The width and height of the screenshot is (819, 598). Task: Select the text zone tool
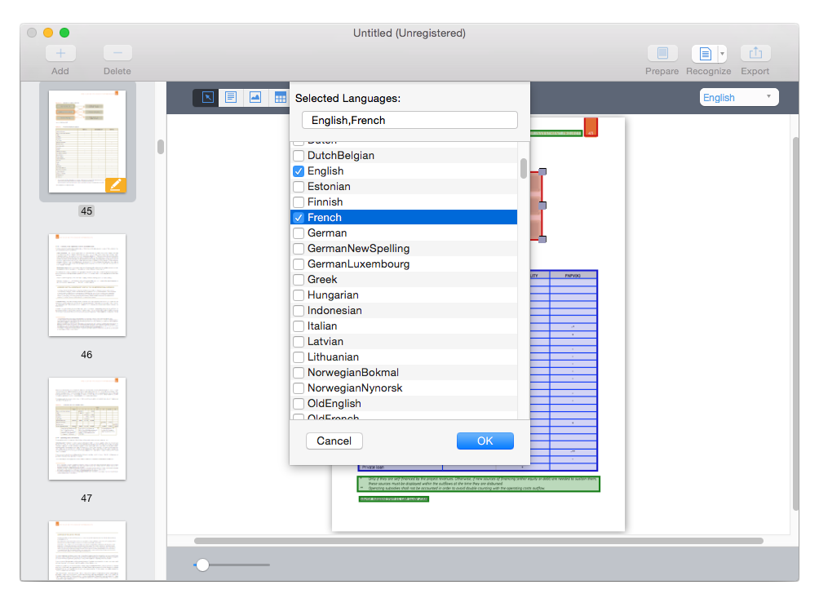tap(231, 97)
